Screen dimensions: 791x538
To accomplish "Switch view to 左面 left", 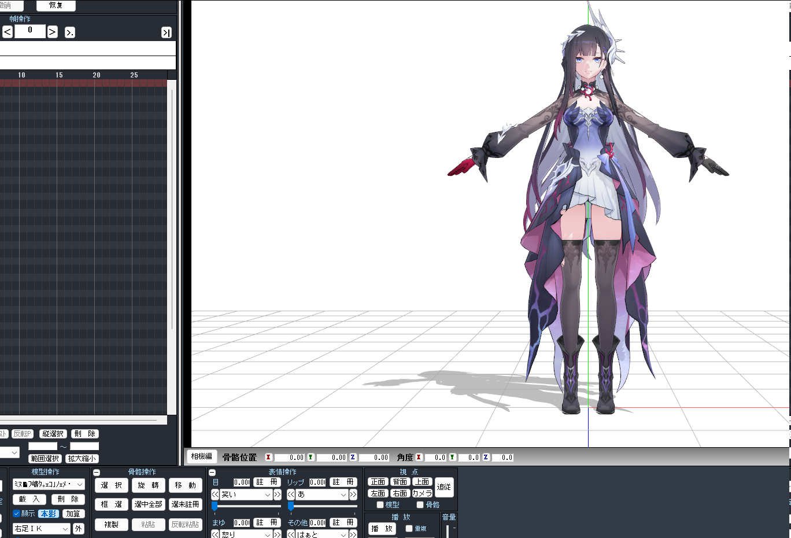I will pos(378,493).
